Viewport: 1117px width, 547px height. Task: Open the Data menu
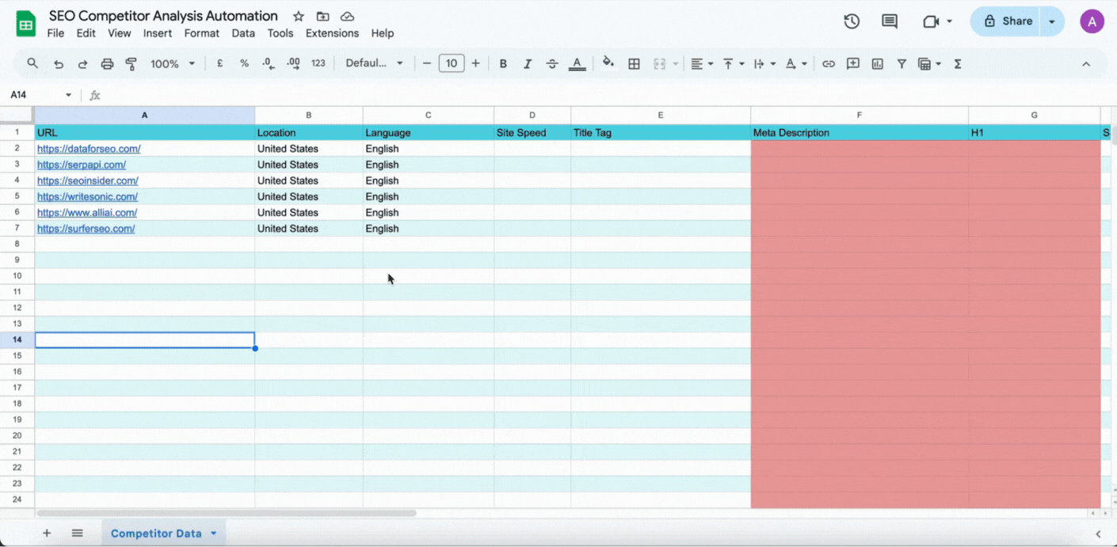(243, 33)
